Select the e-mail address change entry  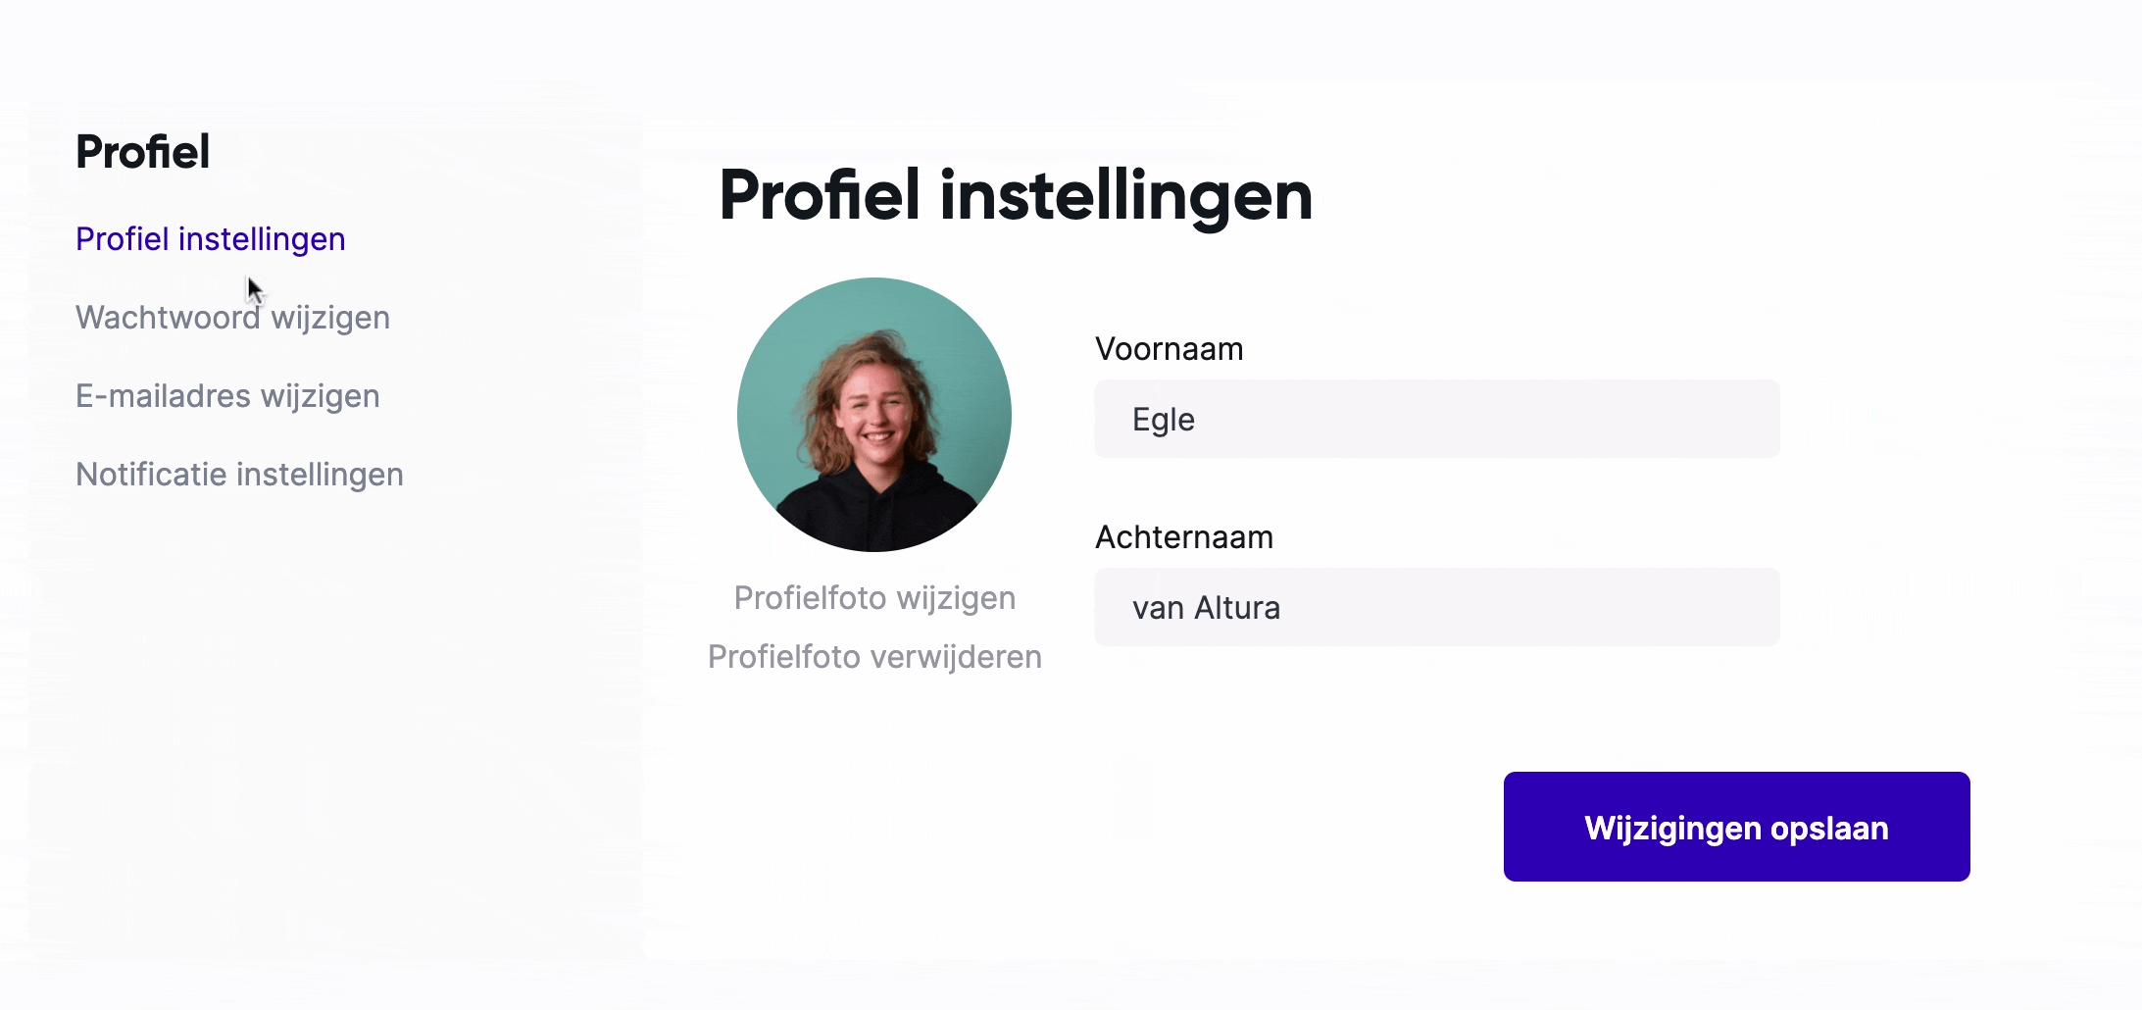227,396
